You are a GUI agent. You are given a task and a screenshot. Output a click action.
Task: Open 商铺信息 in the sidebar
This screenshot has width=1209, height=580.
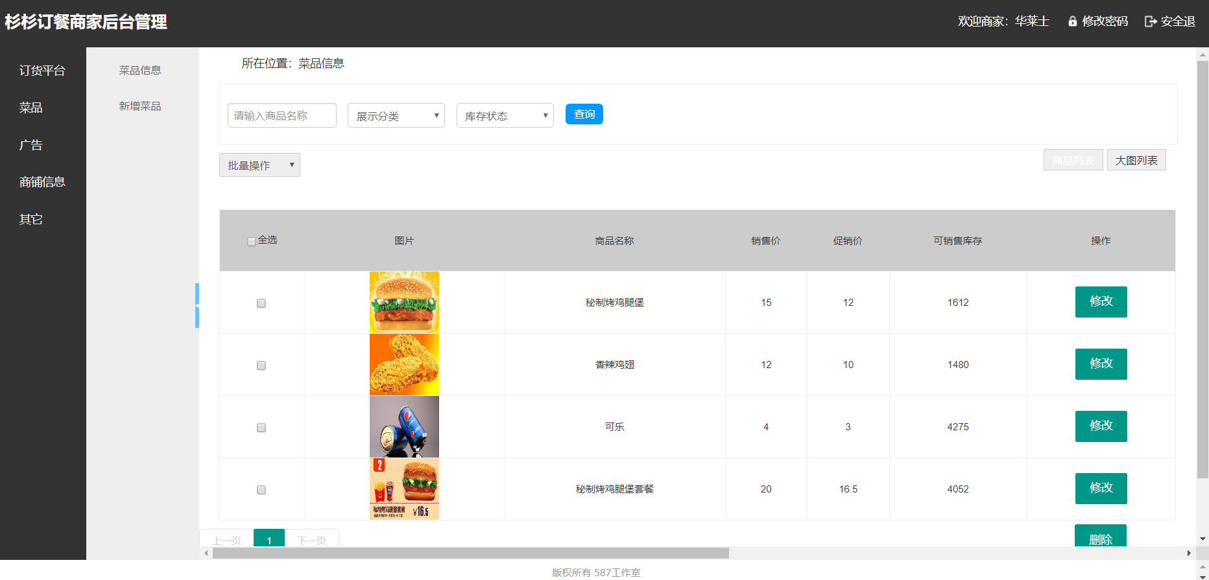pyautogui.click(x=42, y=182)
